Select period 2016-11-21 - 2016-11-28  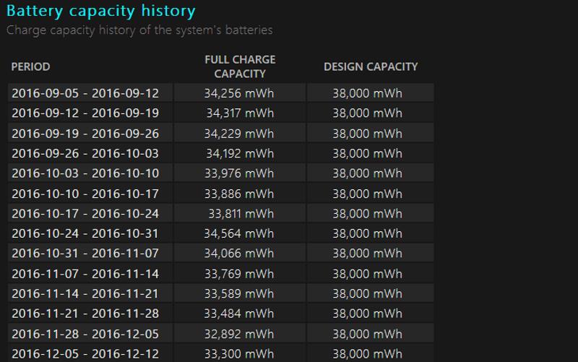click(x=85, y=314)
